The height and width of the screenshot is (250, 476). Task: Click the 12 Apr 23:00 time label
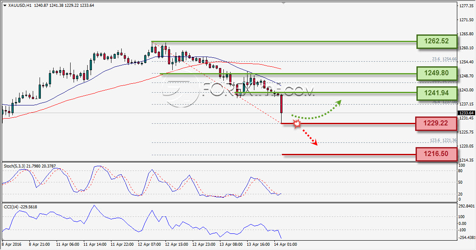tap(204, 244)
